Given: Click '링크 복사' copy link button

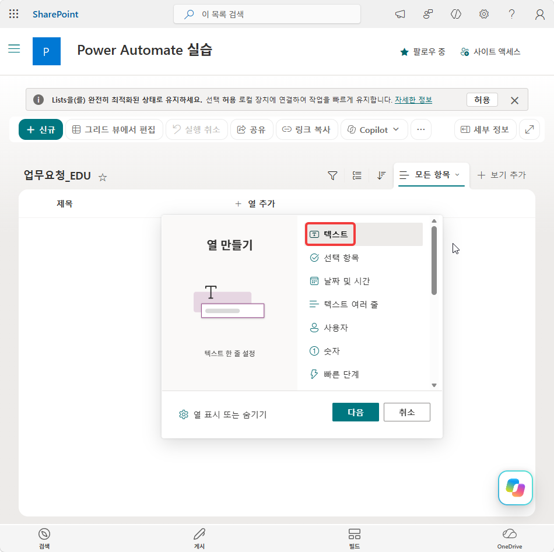Looking at the screenshot, I should [x=307, y=129].
